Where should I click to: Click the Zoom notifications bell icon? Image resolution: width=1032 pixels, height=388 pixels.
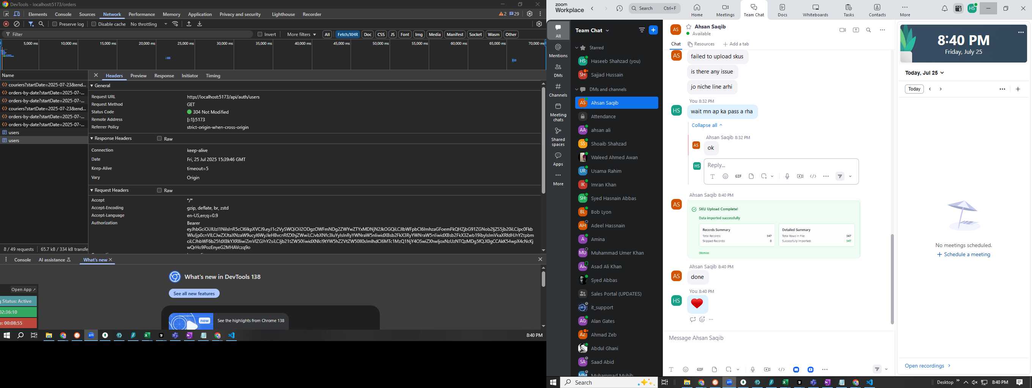tap(944, 8)
